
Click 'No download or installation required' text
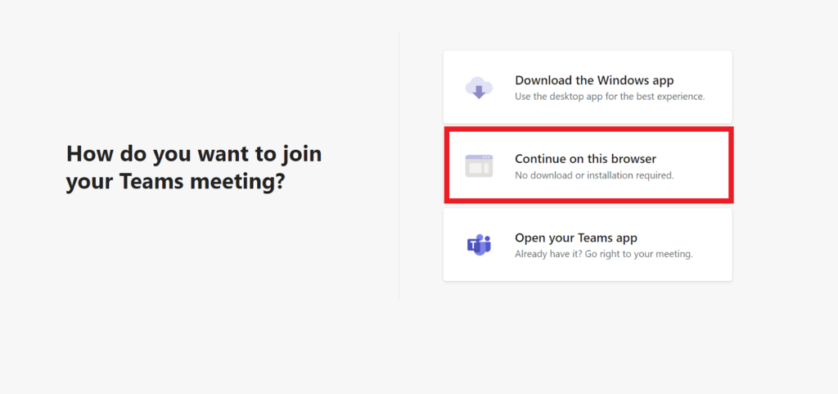594,175
